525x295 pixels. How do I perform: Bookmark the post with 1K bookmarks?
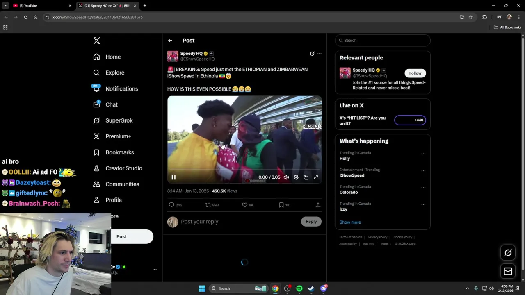tap(284, 205)
